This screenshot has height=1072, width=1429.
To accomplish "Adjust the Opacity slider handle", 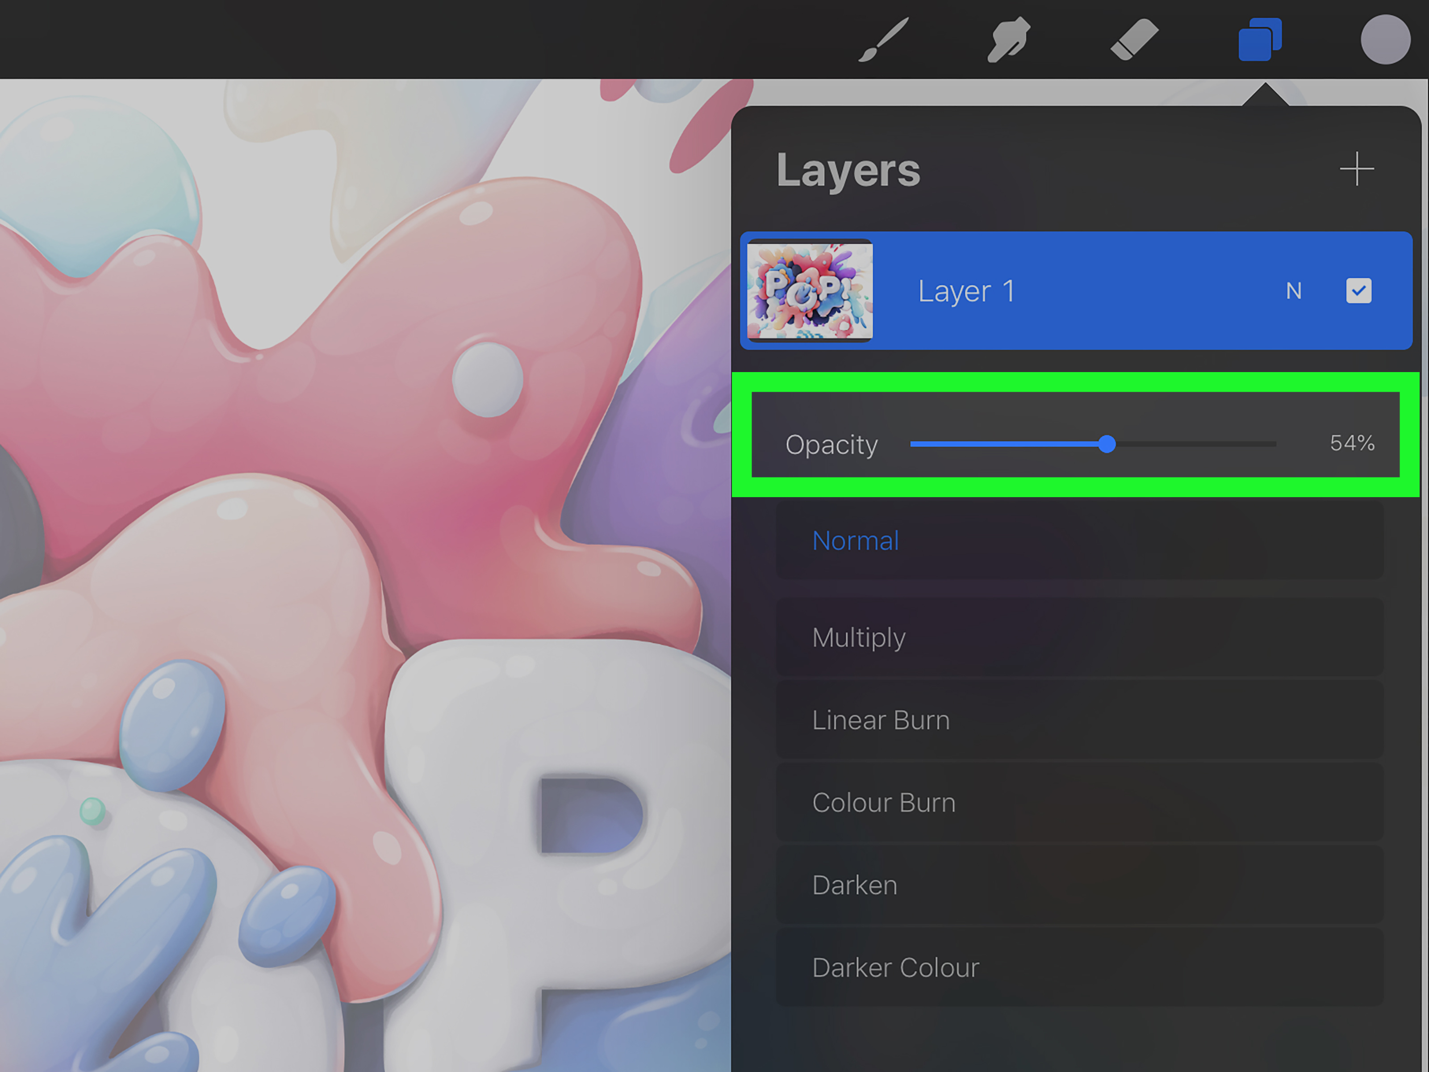I will click(x=1107, y=444).
